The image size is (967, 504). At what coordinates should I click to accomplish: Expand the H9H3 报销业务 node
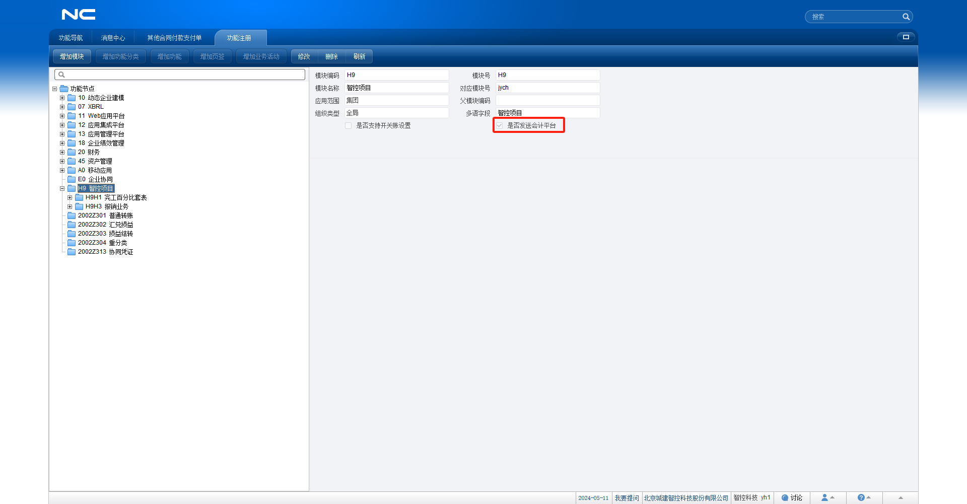(70, 206)
